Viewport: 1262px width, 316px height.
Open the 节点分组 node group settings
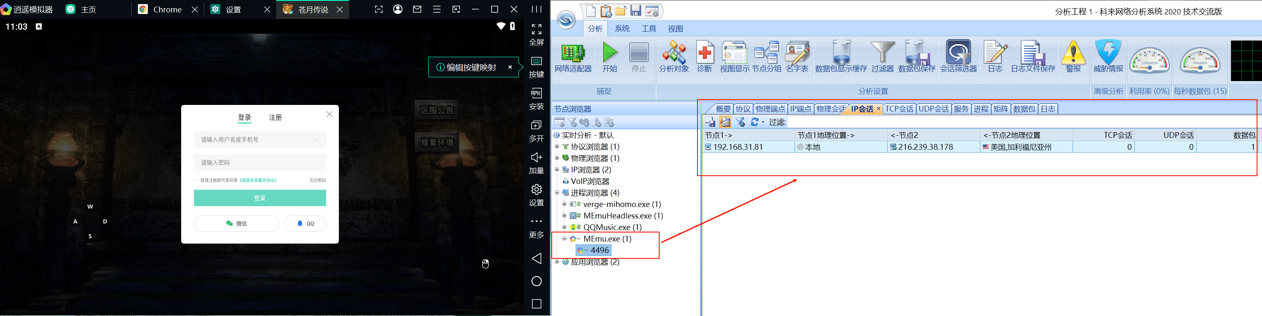click(767, 57)
